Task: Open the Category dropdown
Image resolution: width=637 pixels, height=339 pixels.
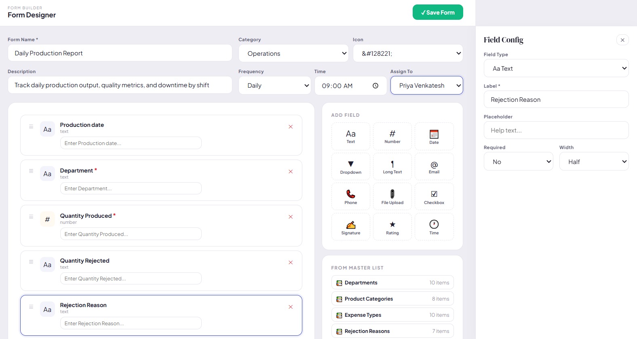Action: [x=293, y=53]
